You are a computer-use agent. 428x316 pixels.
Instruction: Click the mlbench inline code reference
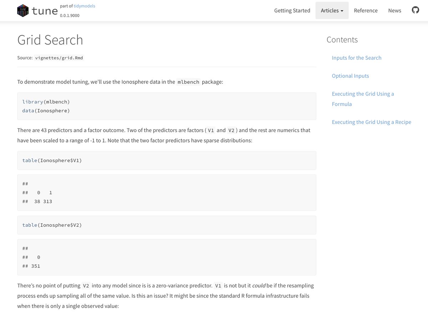coord(188,82)
